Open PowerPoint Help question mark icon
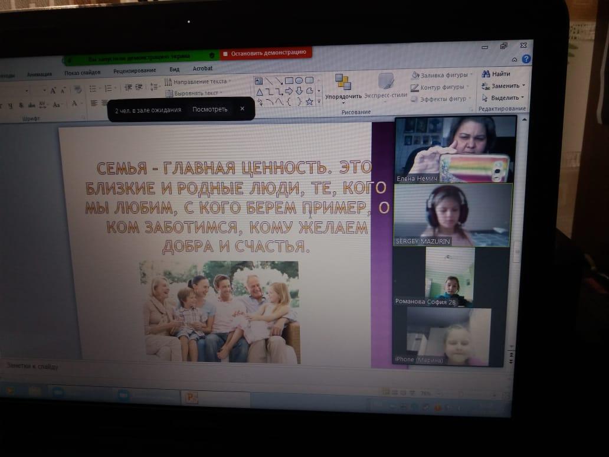Viewport: 609px width, 457px height. click(x=526, y=59)
